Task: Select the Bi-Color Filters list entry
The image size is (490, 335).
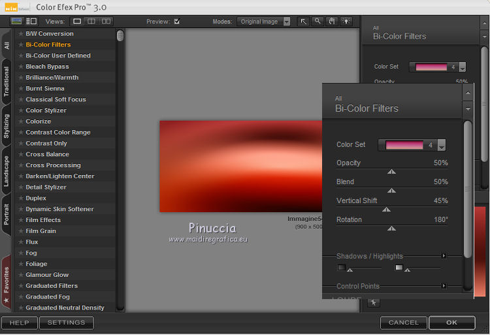Action: (x=65, y=44)
